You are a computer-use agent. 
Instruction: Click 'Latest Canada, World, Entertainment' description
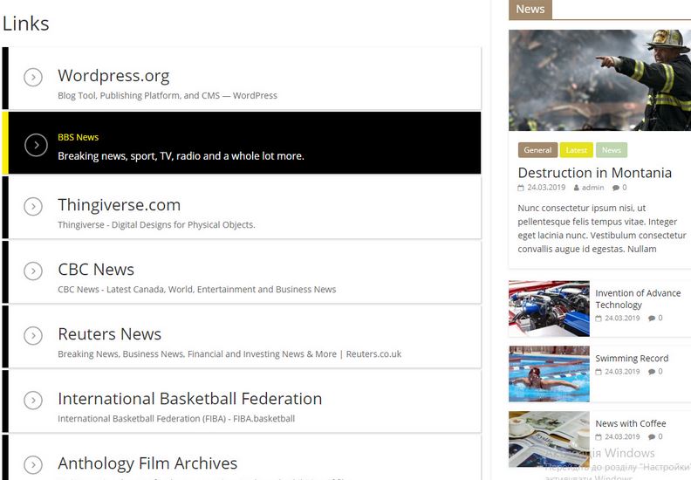tap(196, 290)
